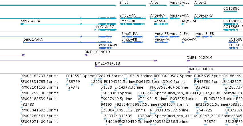243x126 pixels.
Task: Select the IP03625.5prime EST label
Action: tap(184, 99)
